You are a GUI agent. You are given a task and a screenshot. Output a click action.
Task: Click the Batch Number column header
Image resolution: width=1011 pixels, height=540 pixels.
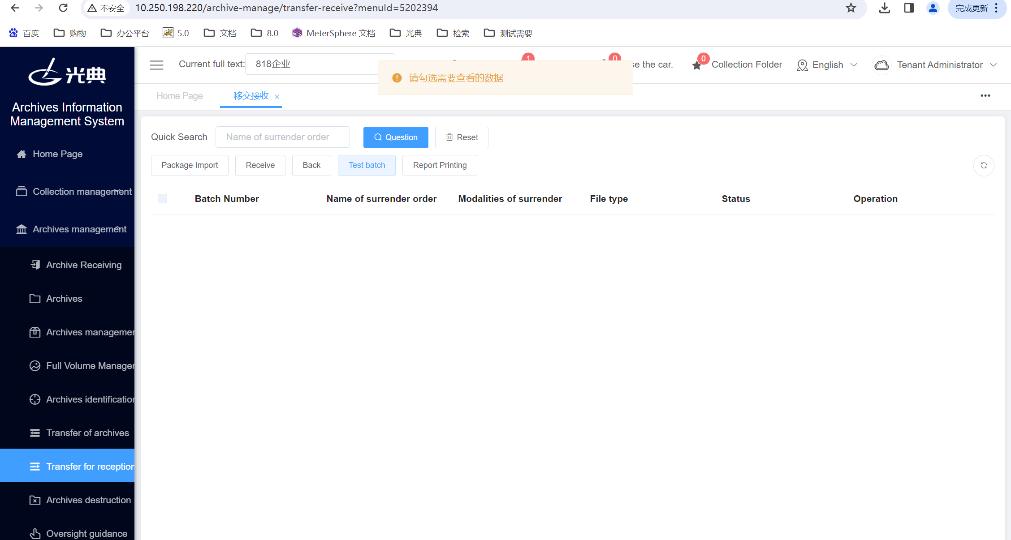227,199
